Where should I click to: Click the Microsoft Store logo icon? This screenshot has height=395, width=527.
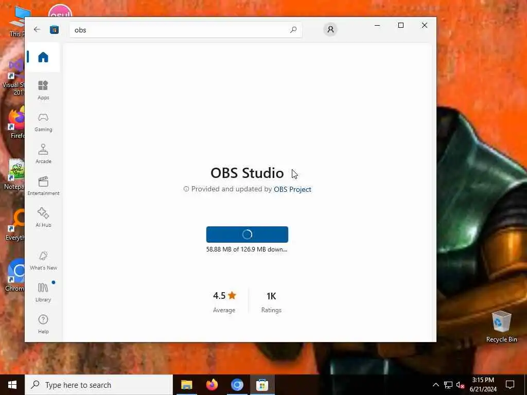tap(54, 29)
